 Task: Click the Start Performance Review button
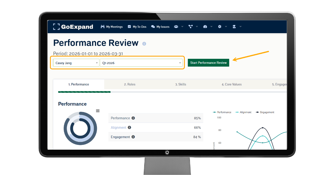click(x=208, y=63)
